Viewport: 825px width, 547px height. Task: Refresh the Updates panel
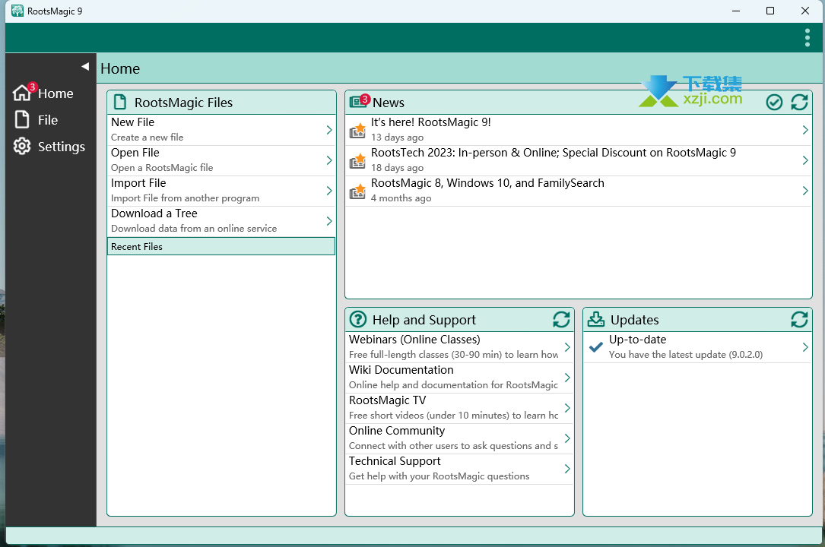799,320
